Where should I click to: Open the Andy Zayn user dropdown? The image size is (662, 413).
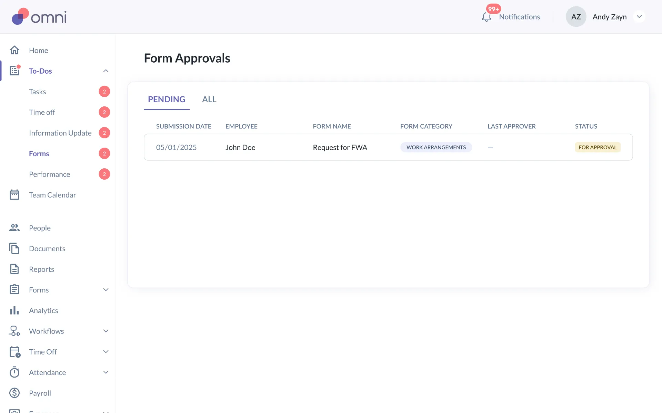click(x=639, y=17)
